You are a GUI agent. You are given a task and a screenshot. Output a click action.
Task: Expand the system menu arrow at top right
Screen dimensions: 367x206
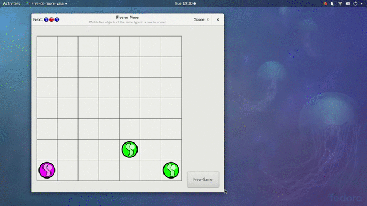362,3
